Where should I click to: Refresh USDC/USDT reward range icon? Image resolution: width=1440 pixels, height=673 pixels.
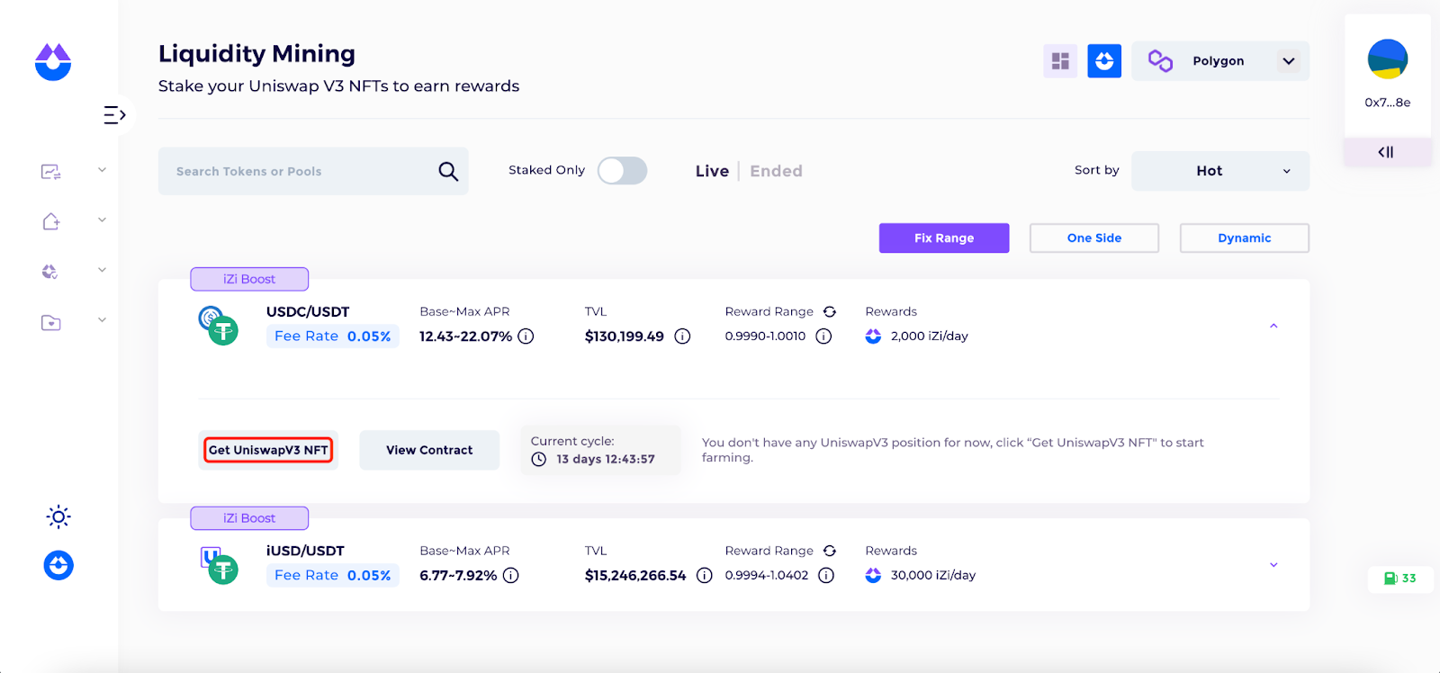pos(830,311)
